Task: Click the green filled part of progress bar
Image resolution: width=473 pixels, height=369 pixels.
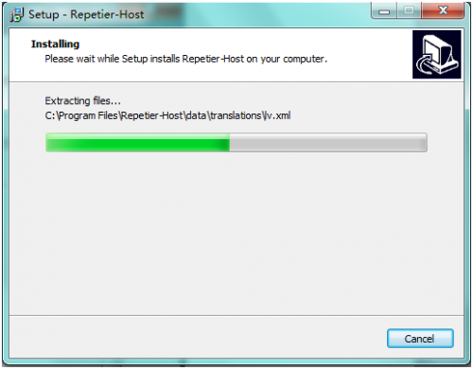Action: click(x=137, y=143)
